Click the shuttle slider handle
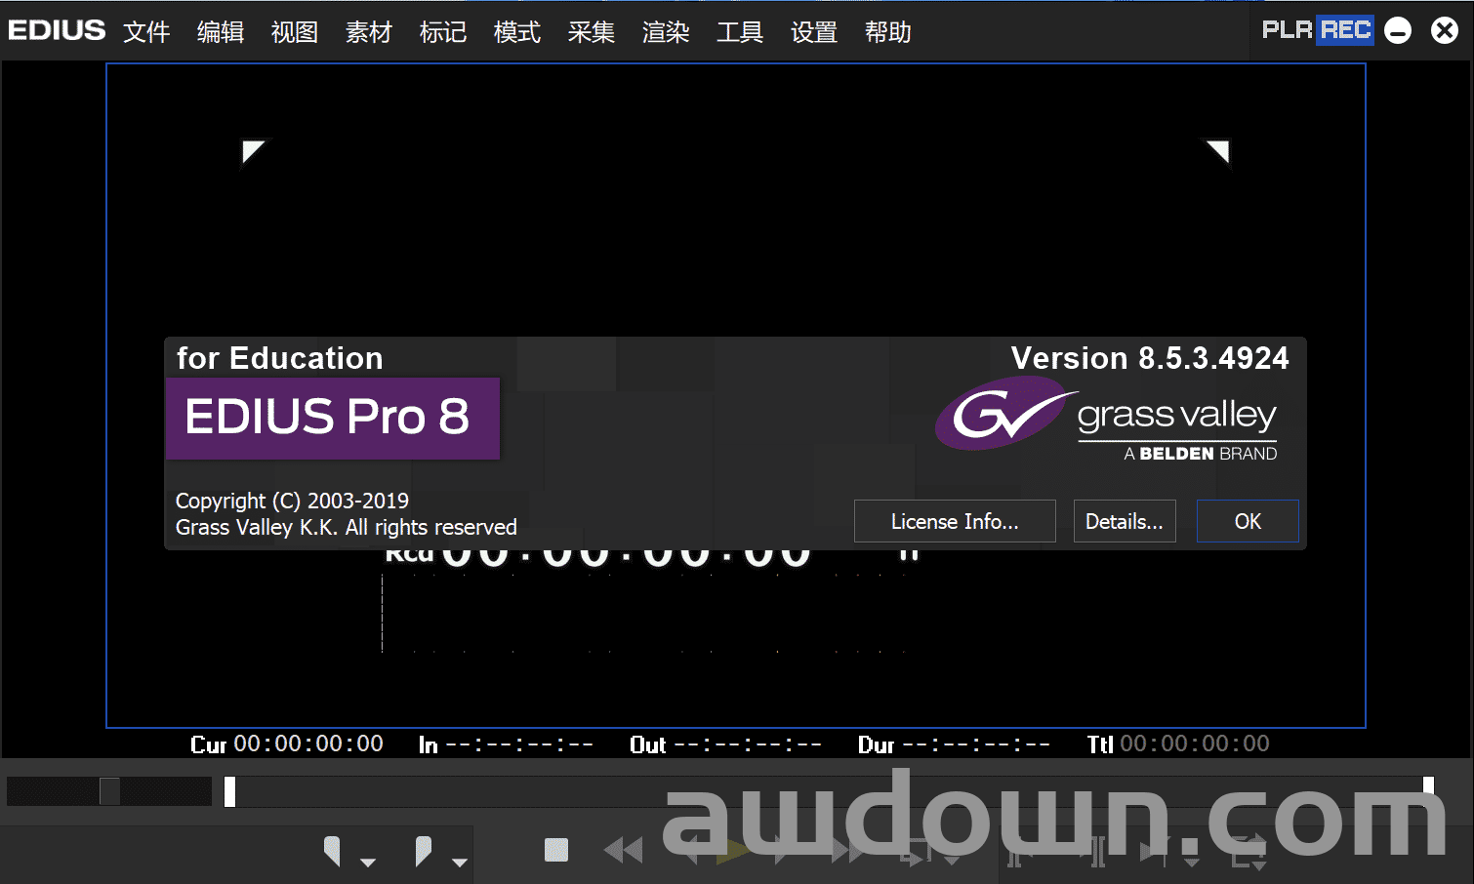Image resolution: width=1474 pixels, height=884 pixels. tap(109, 791)
